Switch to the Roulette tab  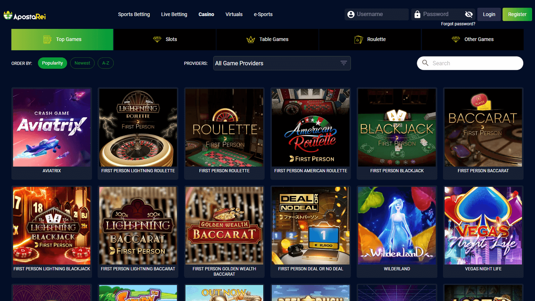point(370,39)
